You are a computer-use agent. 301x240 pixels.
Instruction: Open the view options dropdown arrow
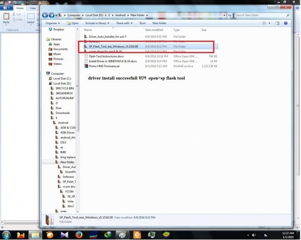[x=269, y=23]
